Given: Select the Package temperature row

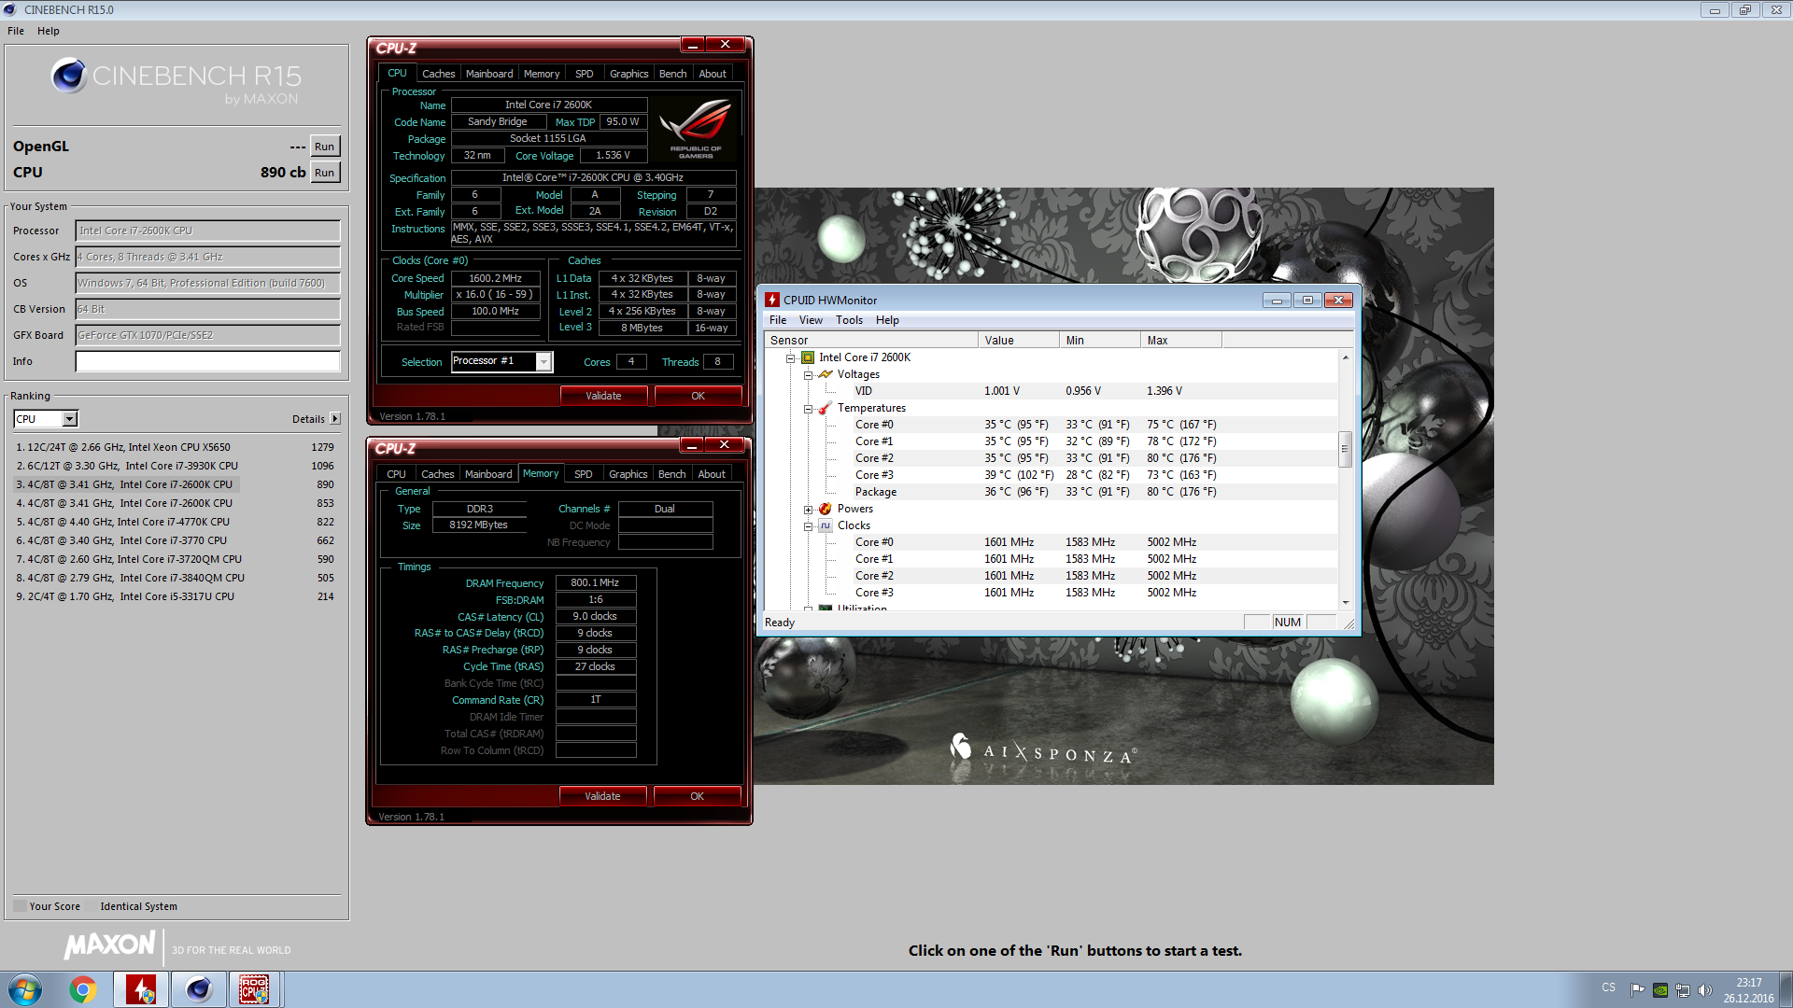Looking at the screenshot, I should pyautogui.click(x=1051, y=492).
